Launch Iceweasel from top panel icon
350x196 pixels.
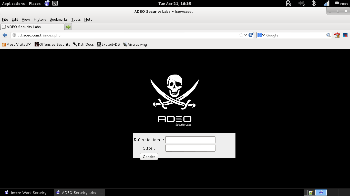47,3
